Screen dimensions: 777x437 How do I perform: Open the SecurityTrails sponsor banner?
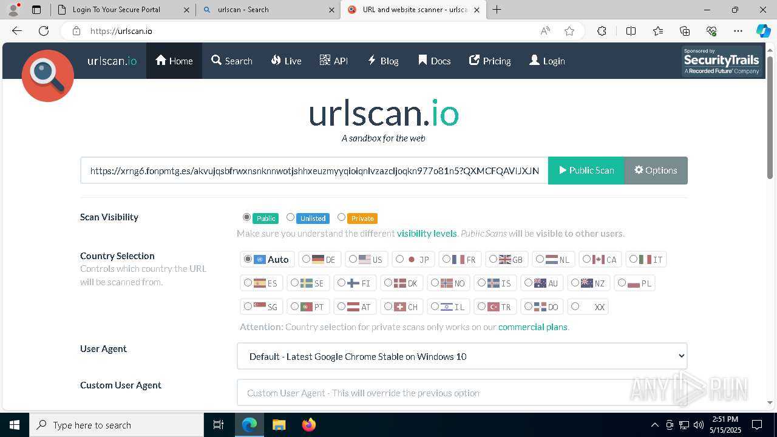pos(722,61)
